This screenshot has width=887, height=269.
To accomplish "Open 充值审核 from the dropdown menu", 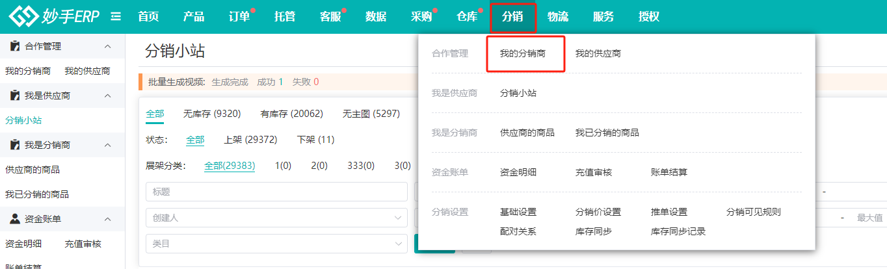I will pos(594,172).
